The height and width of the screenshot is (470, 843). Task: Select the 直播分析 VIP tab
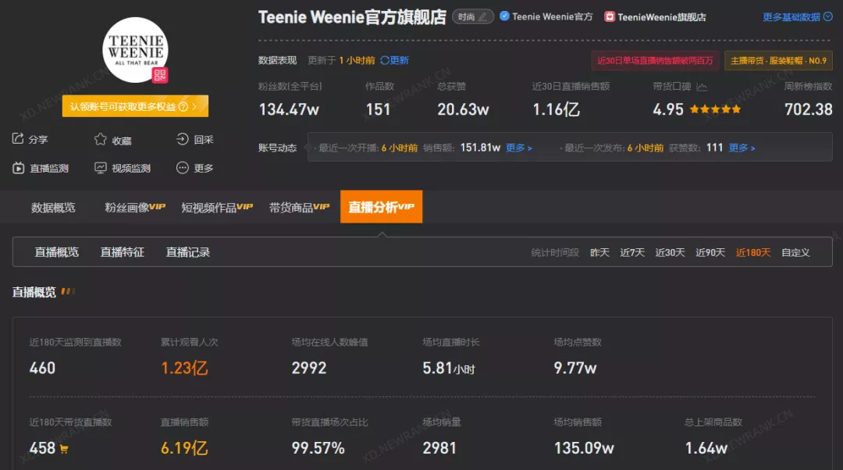(x=381, y=206)
